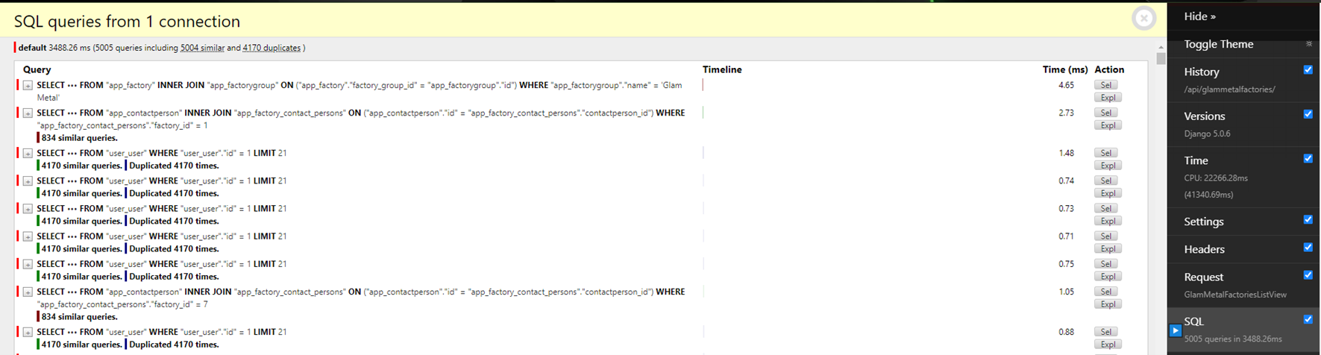Click Expl for the 1.05 ms query
The height and width of the screenshot is (355, 1321).
click(1108, 304)
